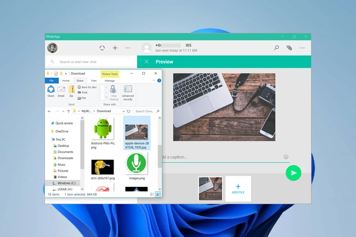Click the paperclip attach icon

pyautogui.click(x=289, y=48)
